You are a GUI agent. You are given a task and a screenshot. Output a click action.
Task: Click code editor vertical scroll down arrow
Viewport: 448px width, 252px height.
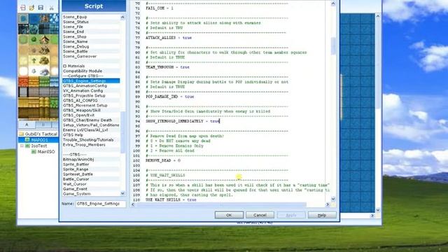tap(333, 199)
